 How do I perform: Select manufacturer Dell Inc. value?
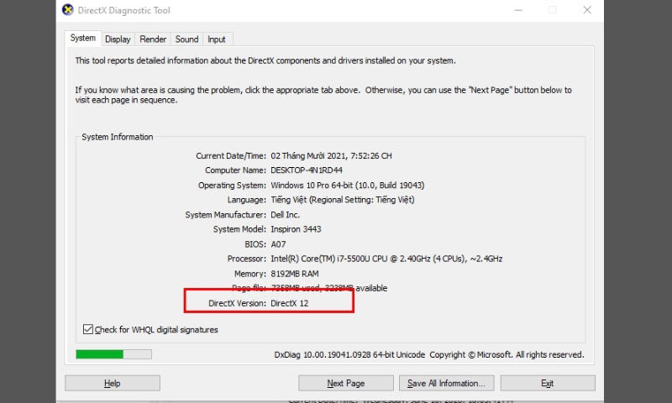coord(285,215)
